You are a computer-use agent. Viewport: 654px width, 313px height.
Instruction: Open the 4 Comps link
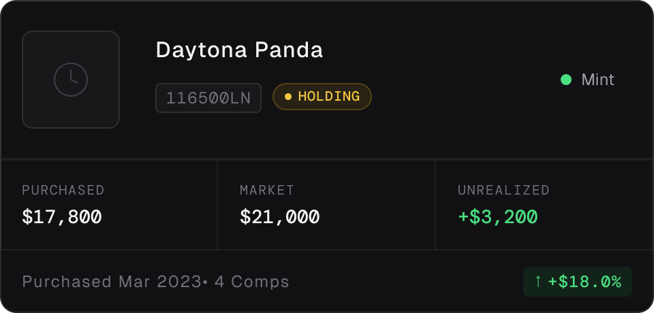[x=252, y=282]
